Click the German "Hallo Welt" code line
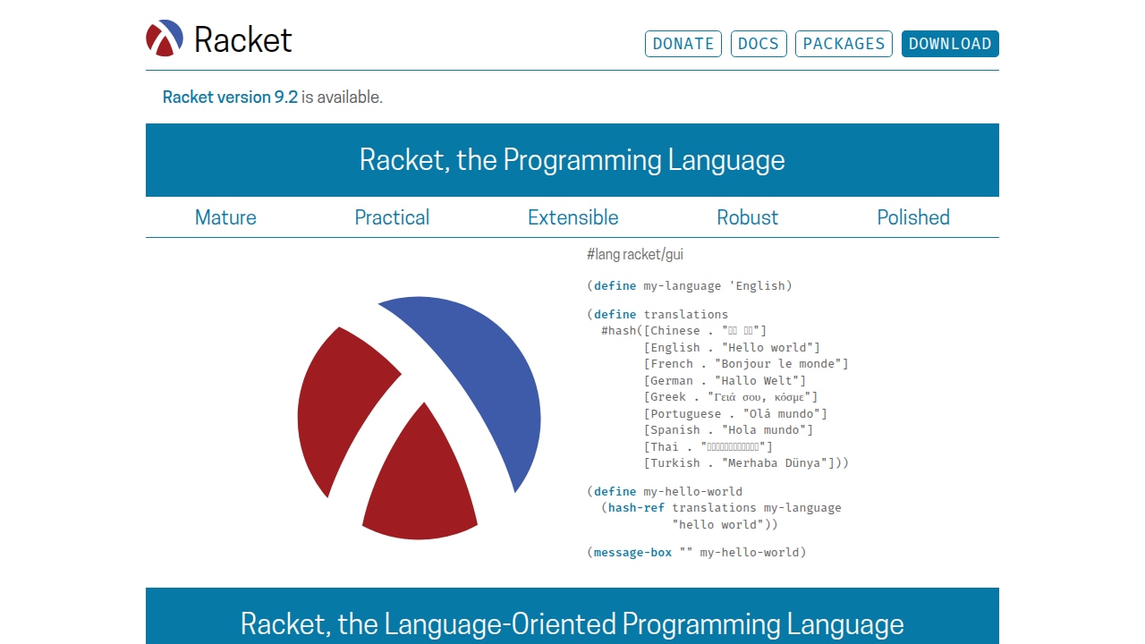Image resolution: width=1145 pixels, height=644 pixels. 725,381
